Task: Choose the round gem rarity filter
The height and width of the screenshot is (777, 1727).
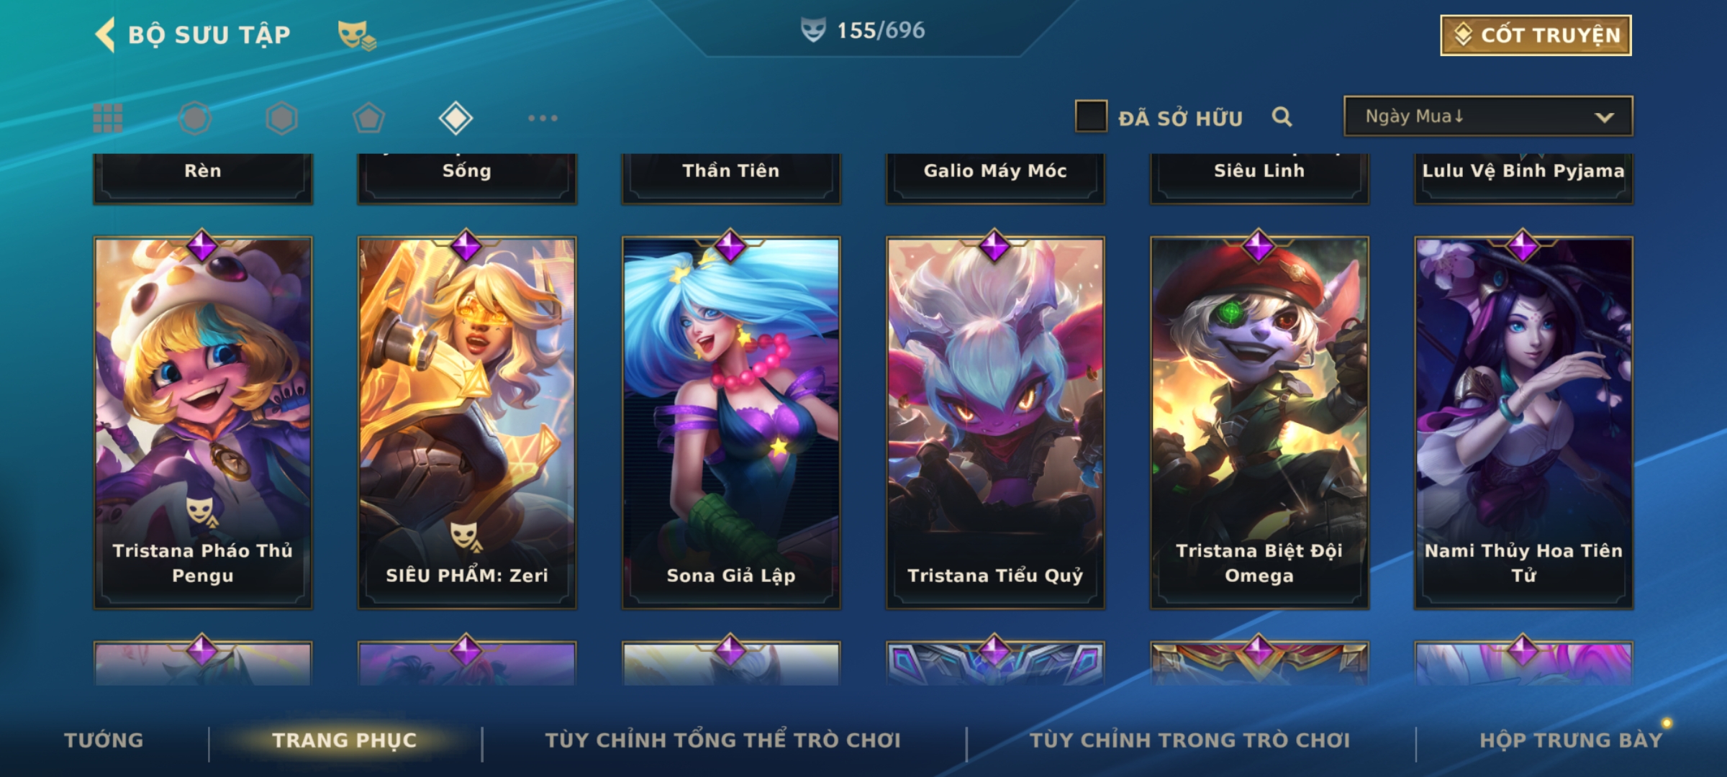Action: point(195,118)
